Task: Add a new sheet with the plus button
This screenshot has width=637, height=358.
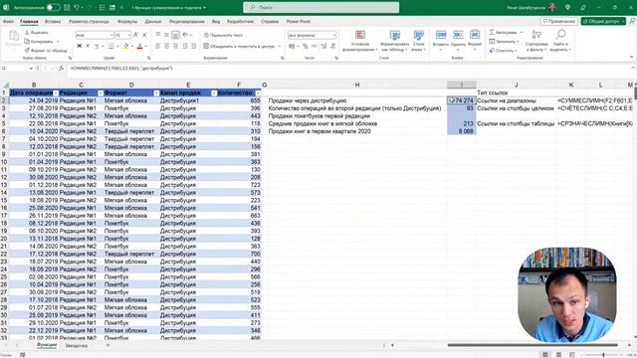Action: (107, 345)
